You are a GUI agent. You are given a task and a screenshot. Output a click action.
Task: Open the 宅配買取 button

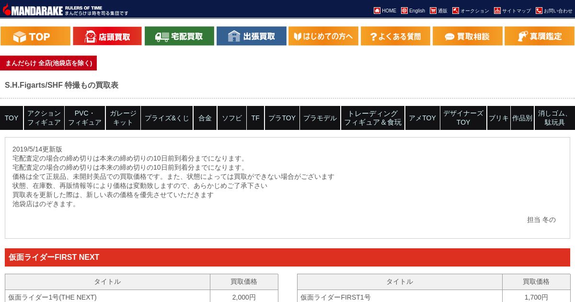pos(179,36)
